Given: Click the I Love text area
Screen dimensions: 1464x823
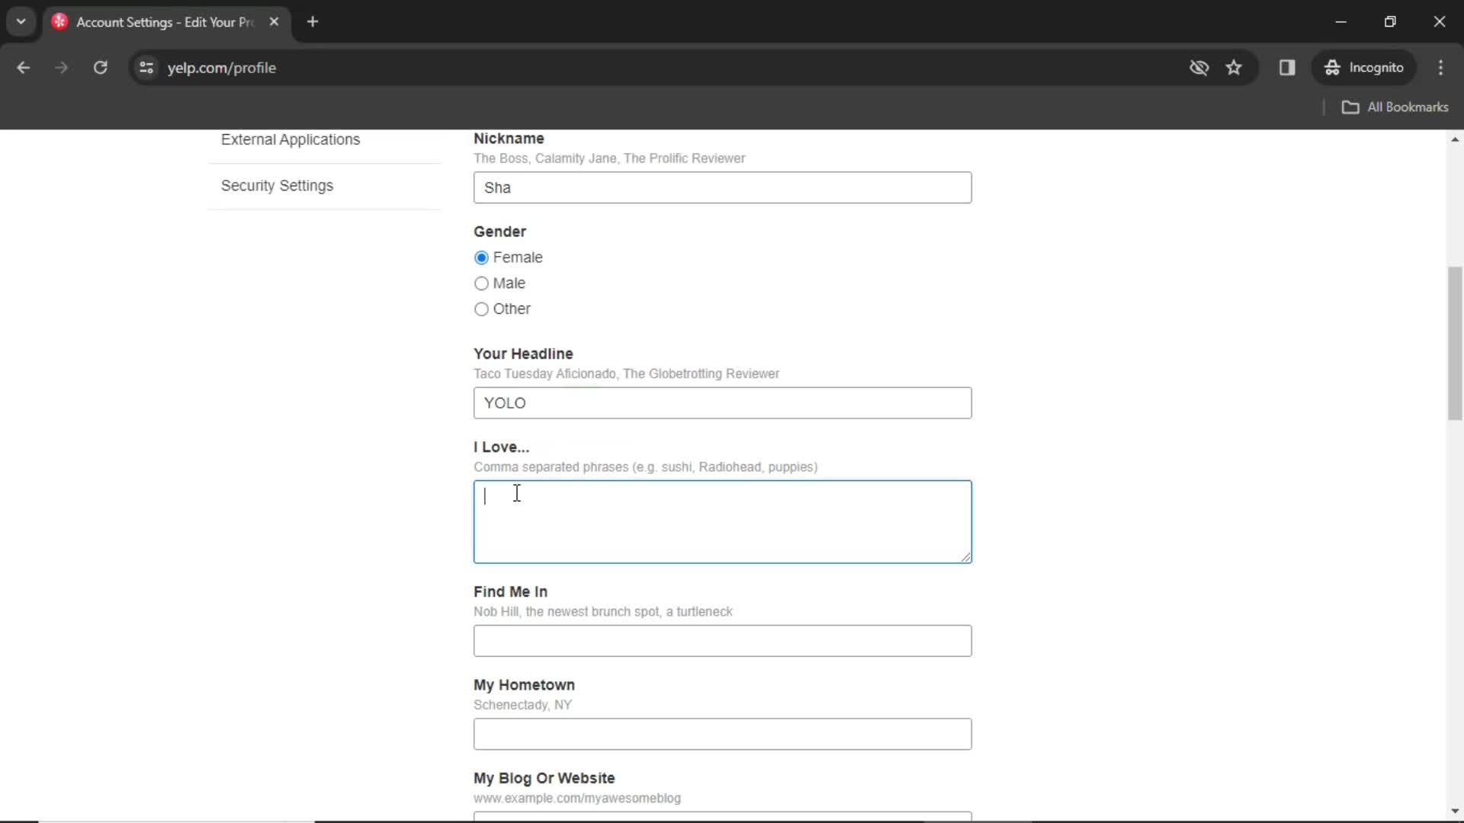Looking at the screenshot, I should coord(722,520).
